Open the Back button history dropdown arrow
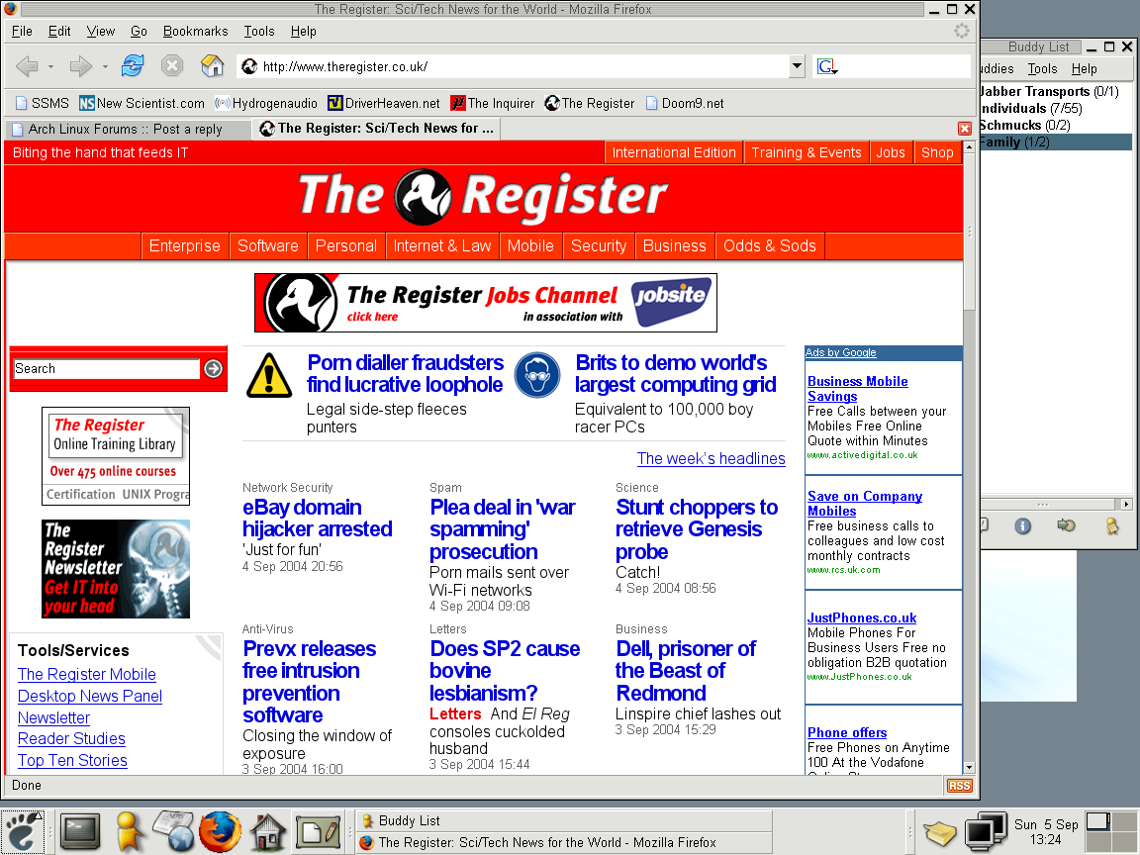Image resolution: width=1140 pixels, height=855 pixels. point(50,67)
